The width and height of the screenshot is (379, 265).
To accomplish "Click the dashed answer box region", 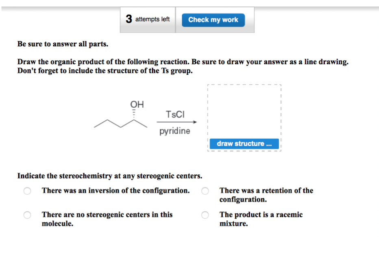I will tap(244, 110).
